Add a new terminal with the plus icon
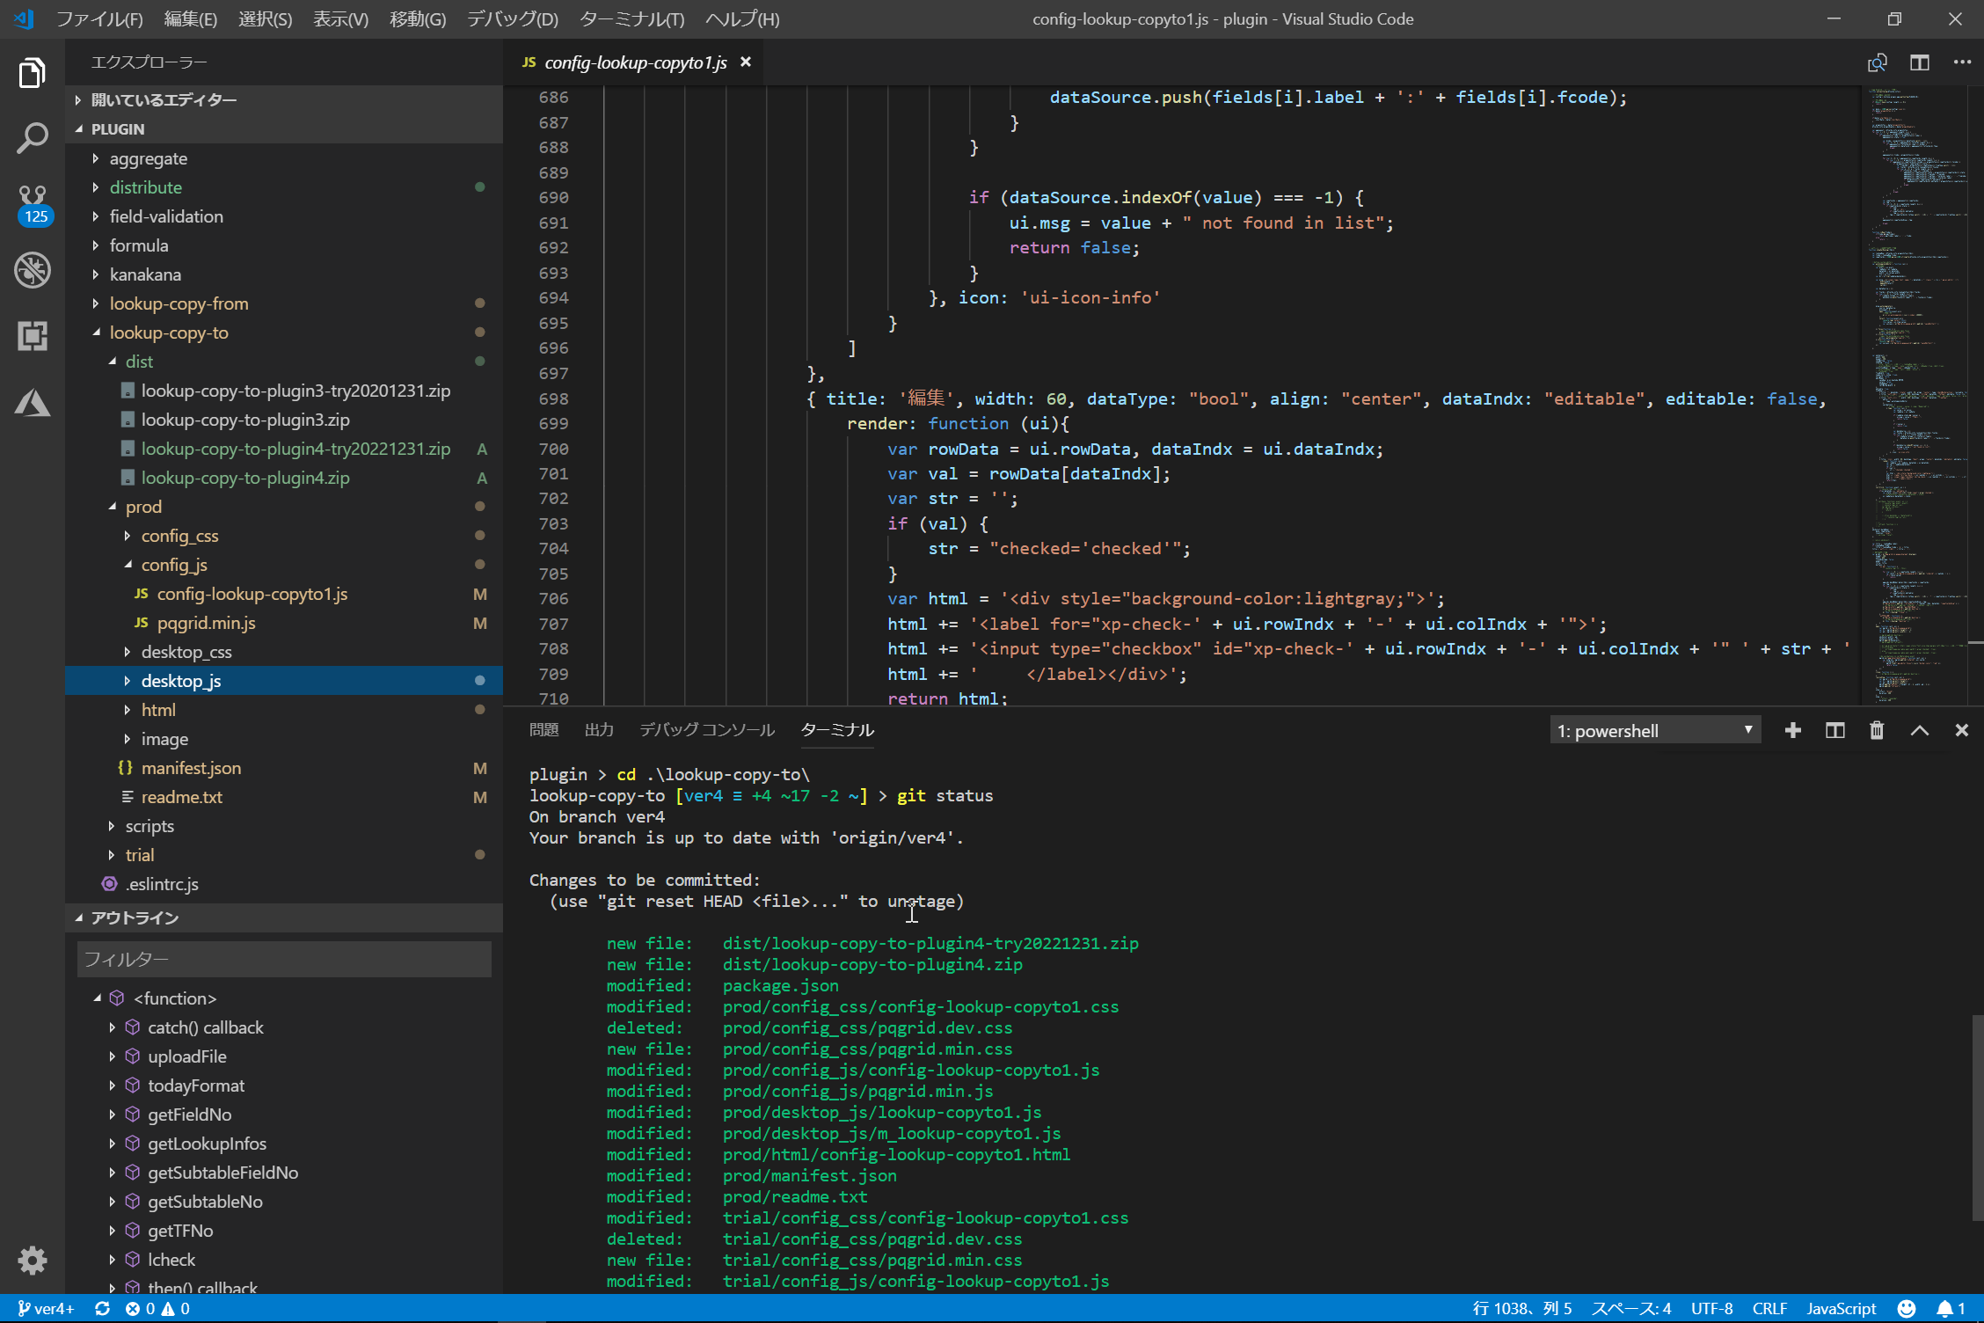Screen dimensions: 1984x1323 coord(1792,729)
